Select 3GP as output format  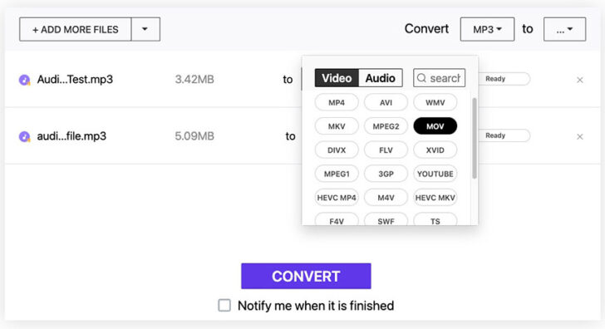386,174
